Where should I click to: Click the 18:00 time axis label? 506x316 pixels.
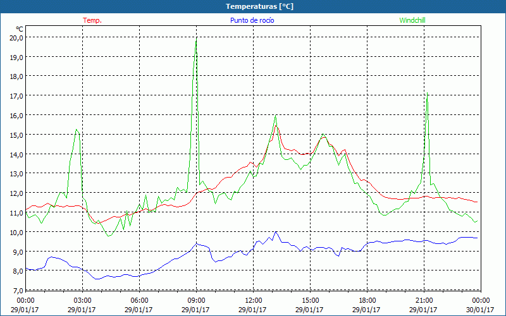click(367, 301)
